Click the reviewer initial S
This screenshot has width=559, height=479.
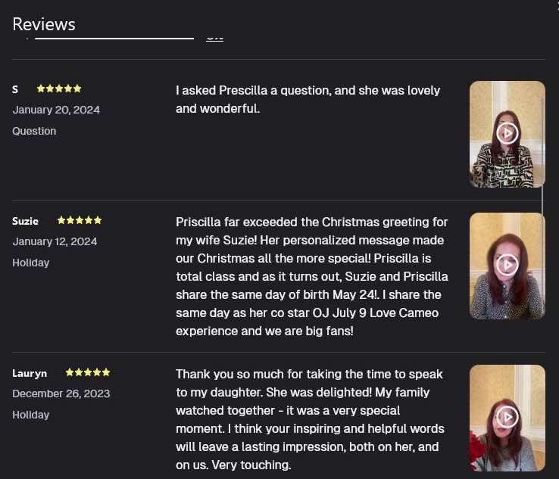point(15,89)
